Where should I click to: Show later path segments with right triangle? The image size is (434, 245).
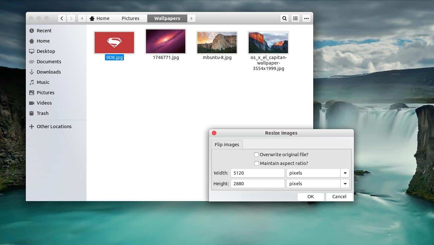click(x=192, y=18)
